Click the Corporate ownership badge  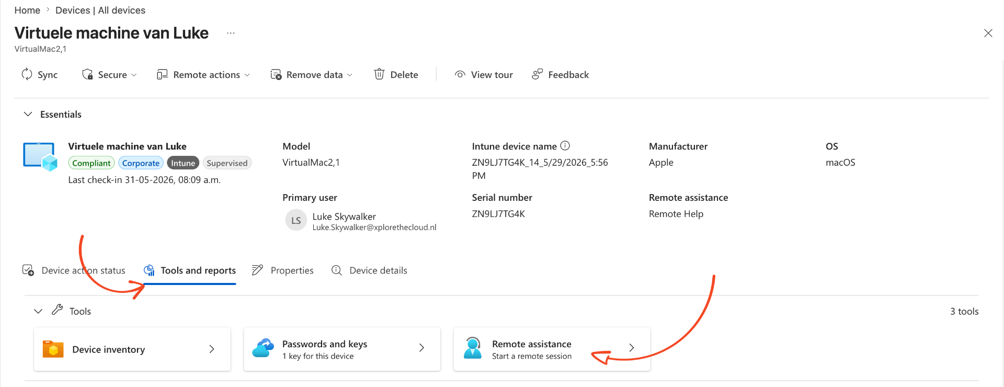pos(141,163)
